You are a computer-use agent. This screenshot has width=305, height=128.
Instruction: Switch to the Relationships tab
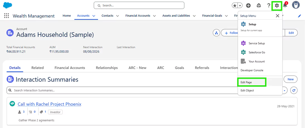point(107,68)
